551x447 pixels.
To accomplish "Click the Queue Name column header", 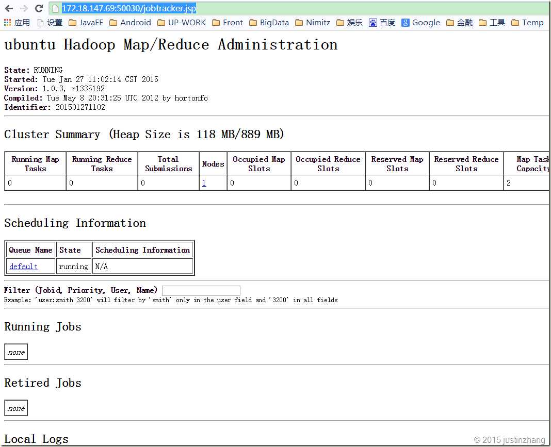I will [x=30, y=250].
